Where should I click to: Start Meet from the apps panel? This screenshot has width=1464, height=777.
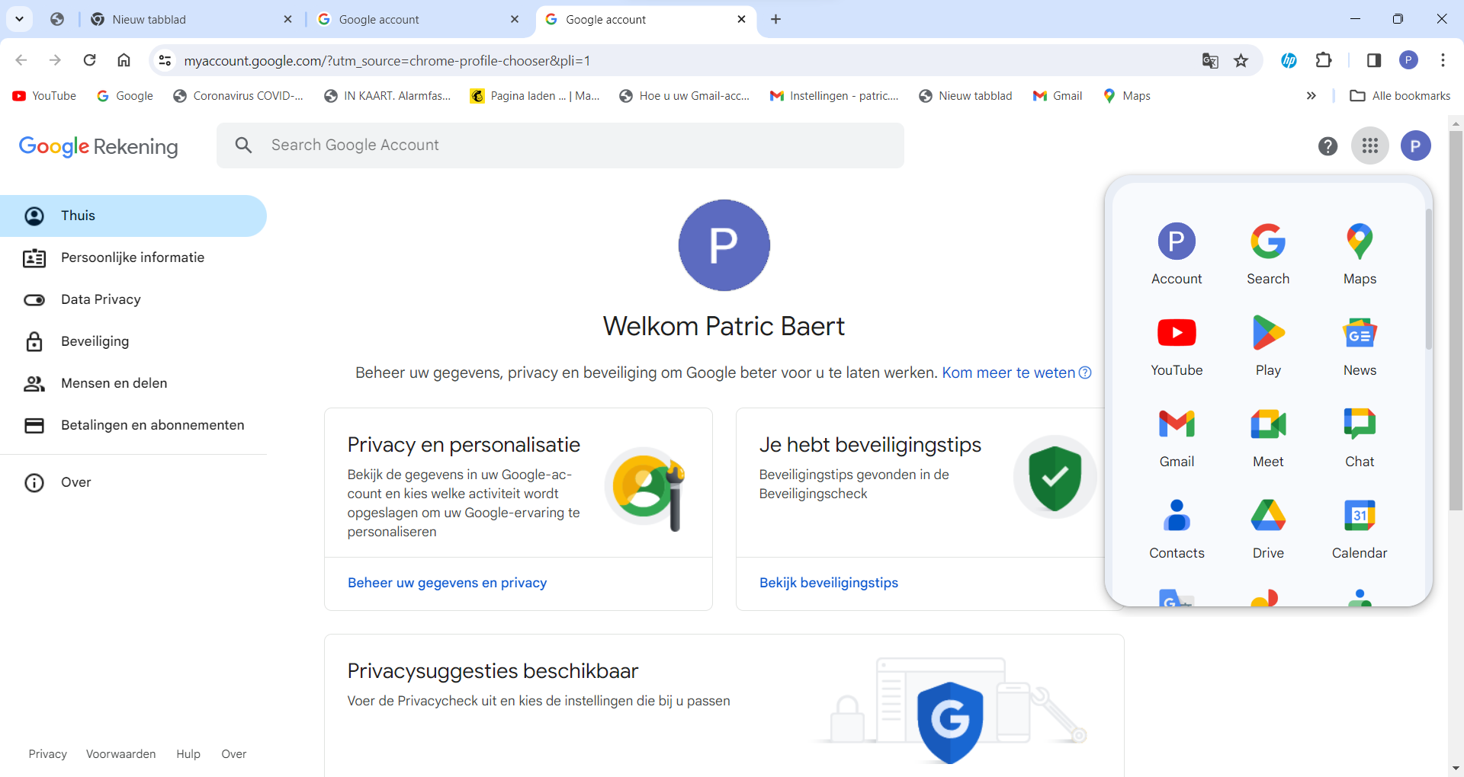(1268, 437)
